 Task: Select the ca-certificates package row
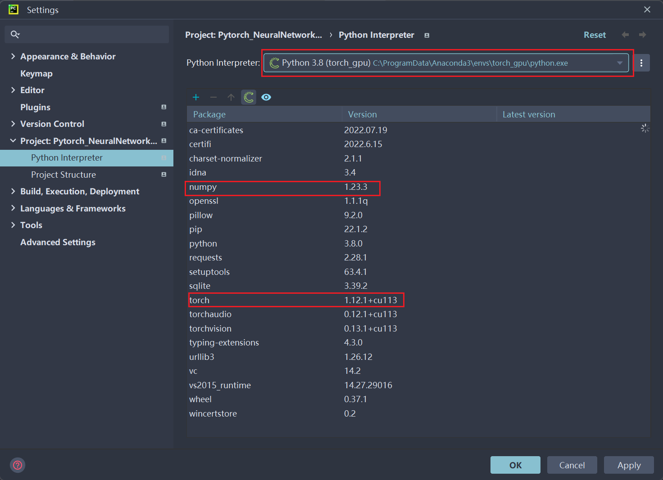[418, 130]
